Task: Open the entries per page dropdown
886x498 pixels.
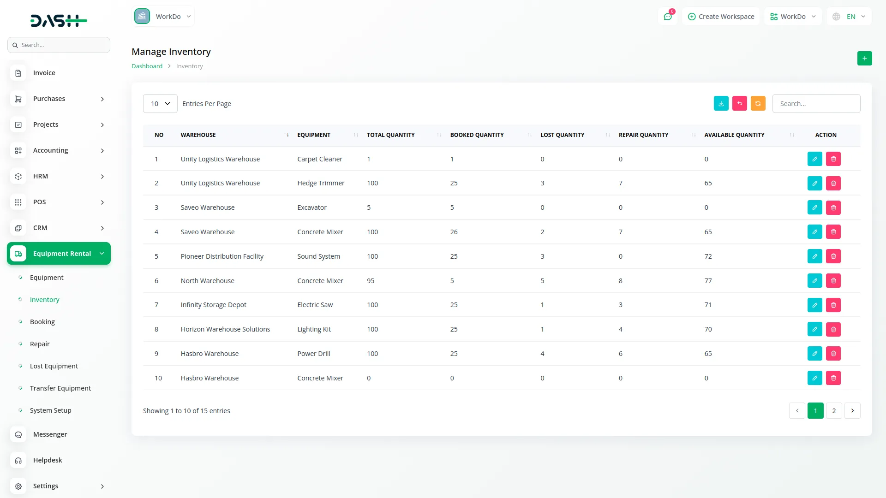Action: tap(160, 104)
